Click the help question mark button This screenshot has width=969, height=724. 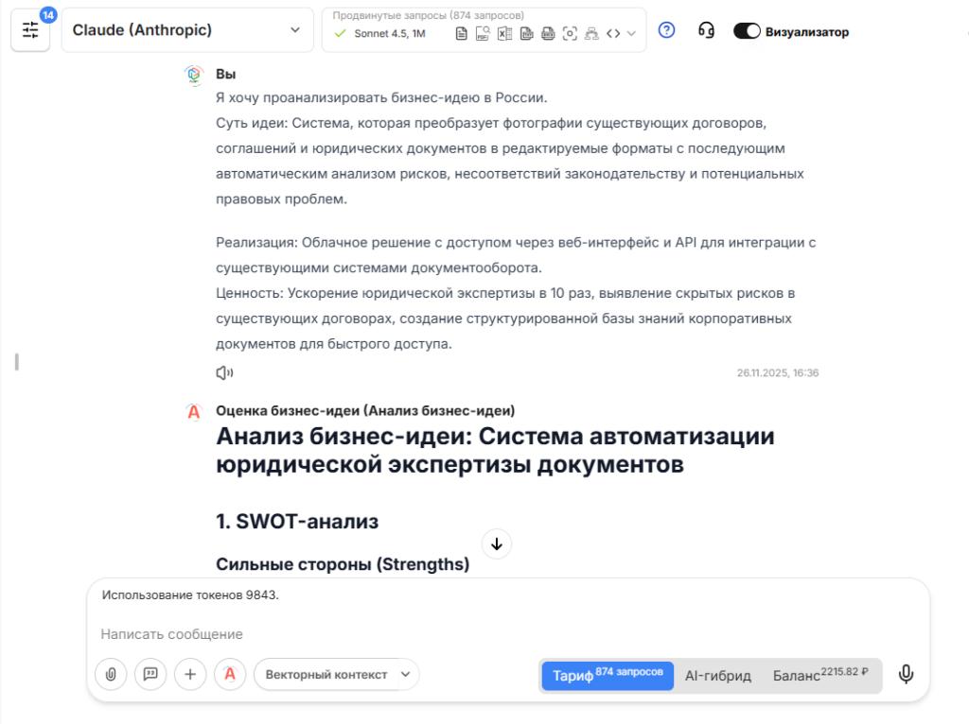(666, 30)
